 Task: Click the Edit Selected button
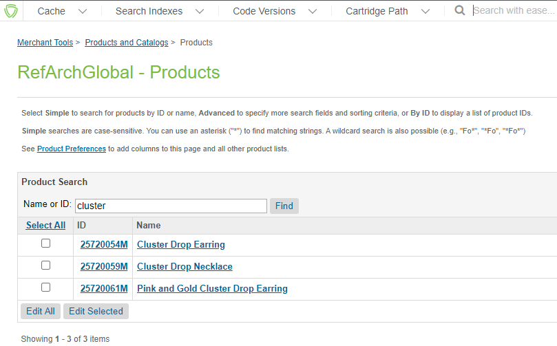click(x=96, y=311)
